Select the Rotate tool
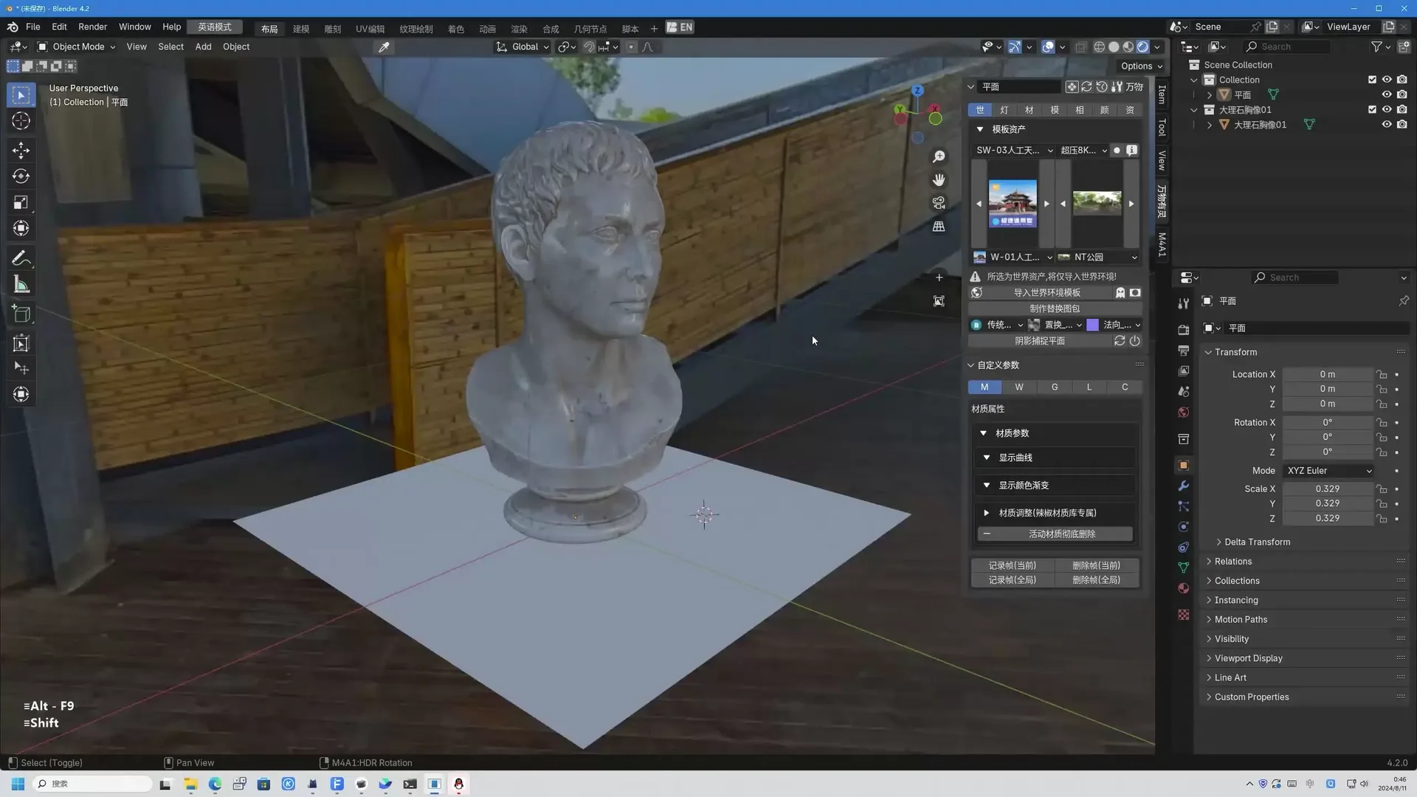The width and height of the screenshot is (1417, 797). coord(21,176)
